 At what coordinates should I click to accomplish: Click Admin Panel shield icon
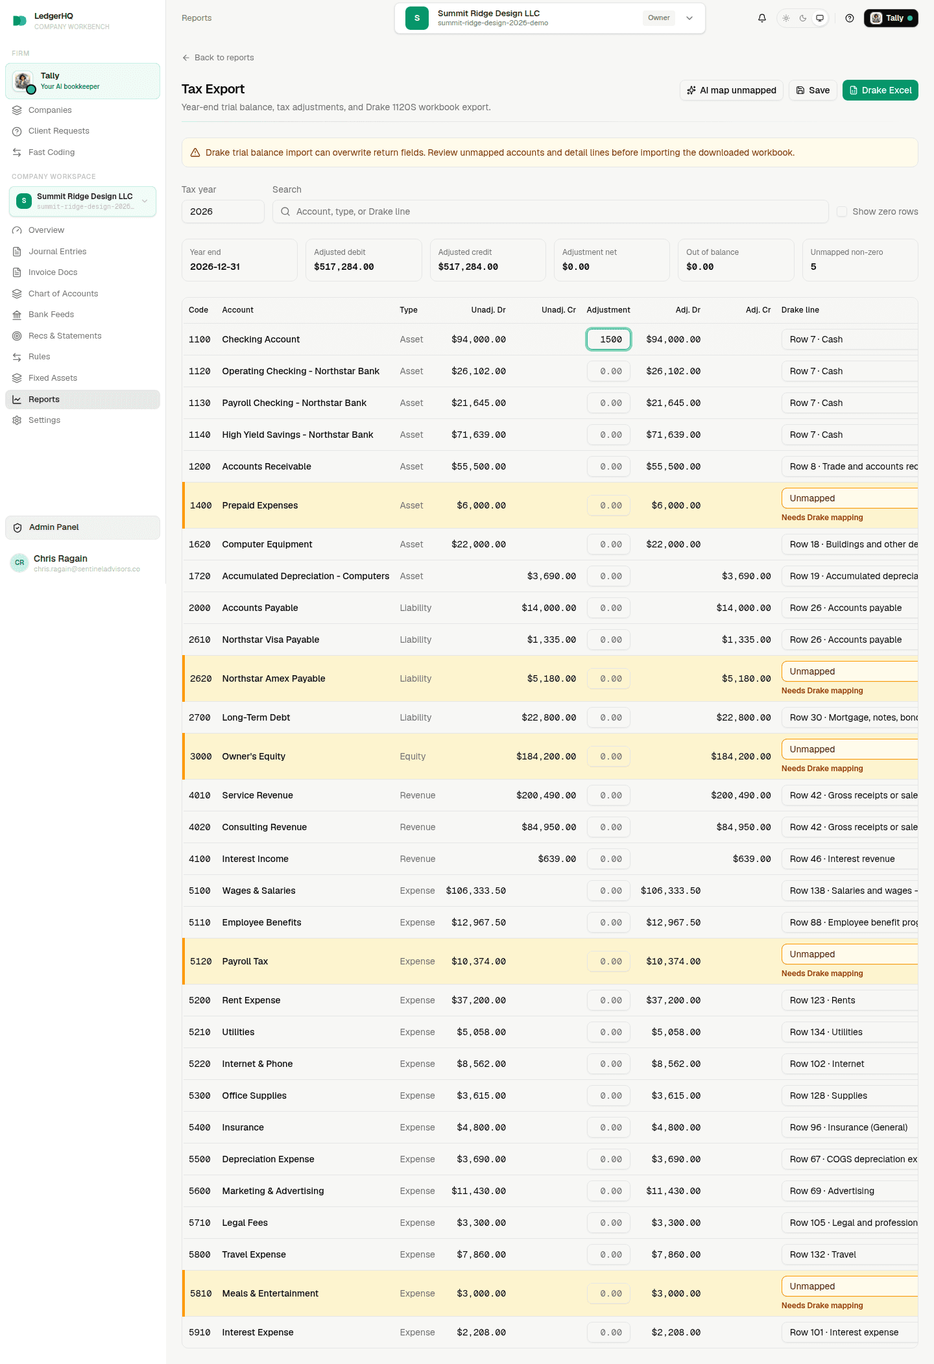(x=18, y=527)
